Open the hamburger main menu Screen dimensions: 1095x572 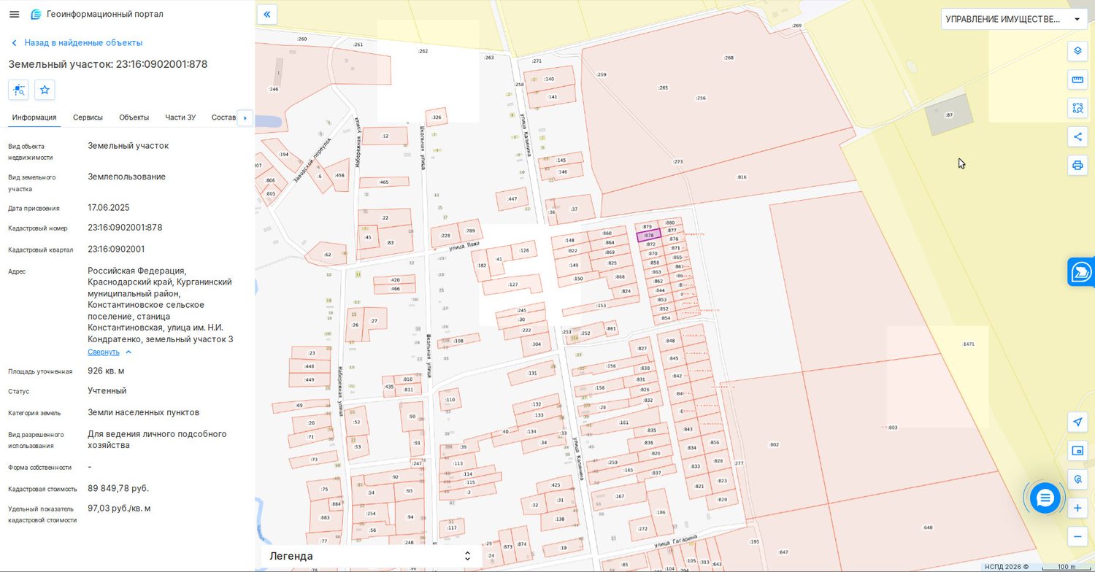point(14,14)
